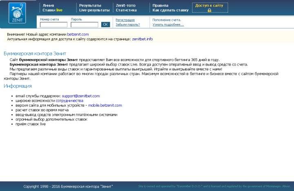Open mobile.betzenit.com link
The height and width of the screenshot is (191, 294).
(x=105, y=105)
